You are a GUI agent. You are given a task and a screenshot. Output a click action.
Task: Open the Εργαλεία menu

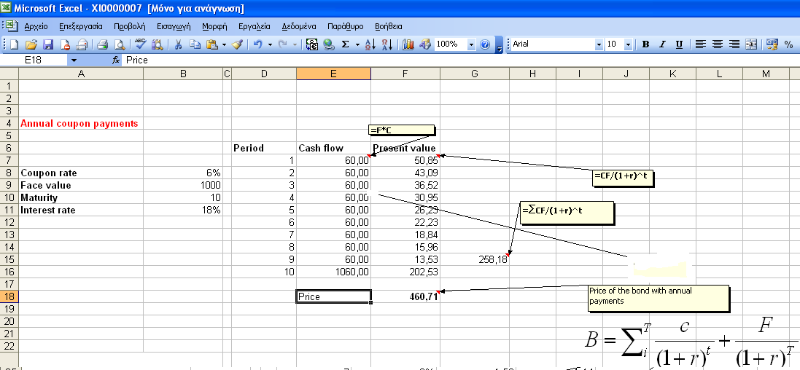pyautogui.click(x=254, y=26)
